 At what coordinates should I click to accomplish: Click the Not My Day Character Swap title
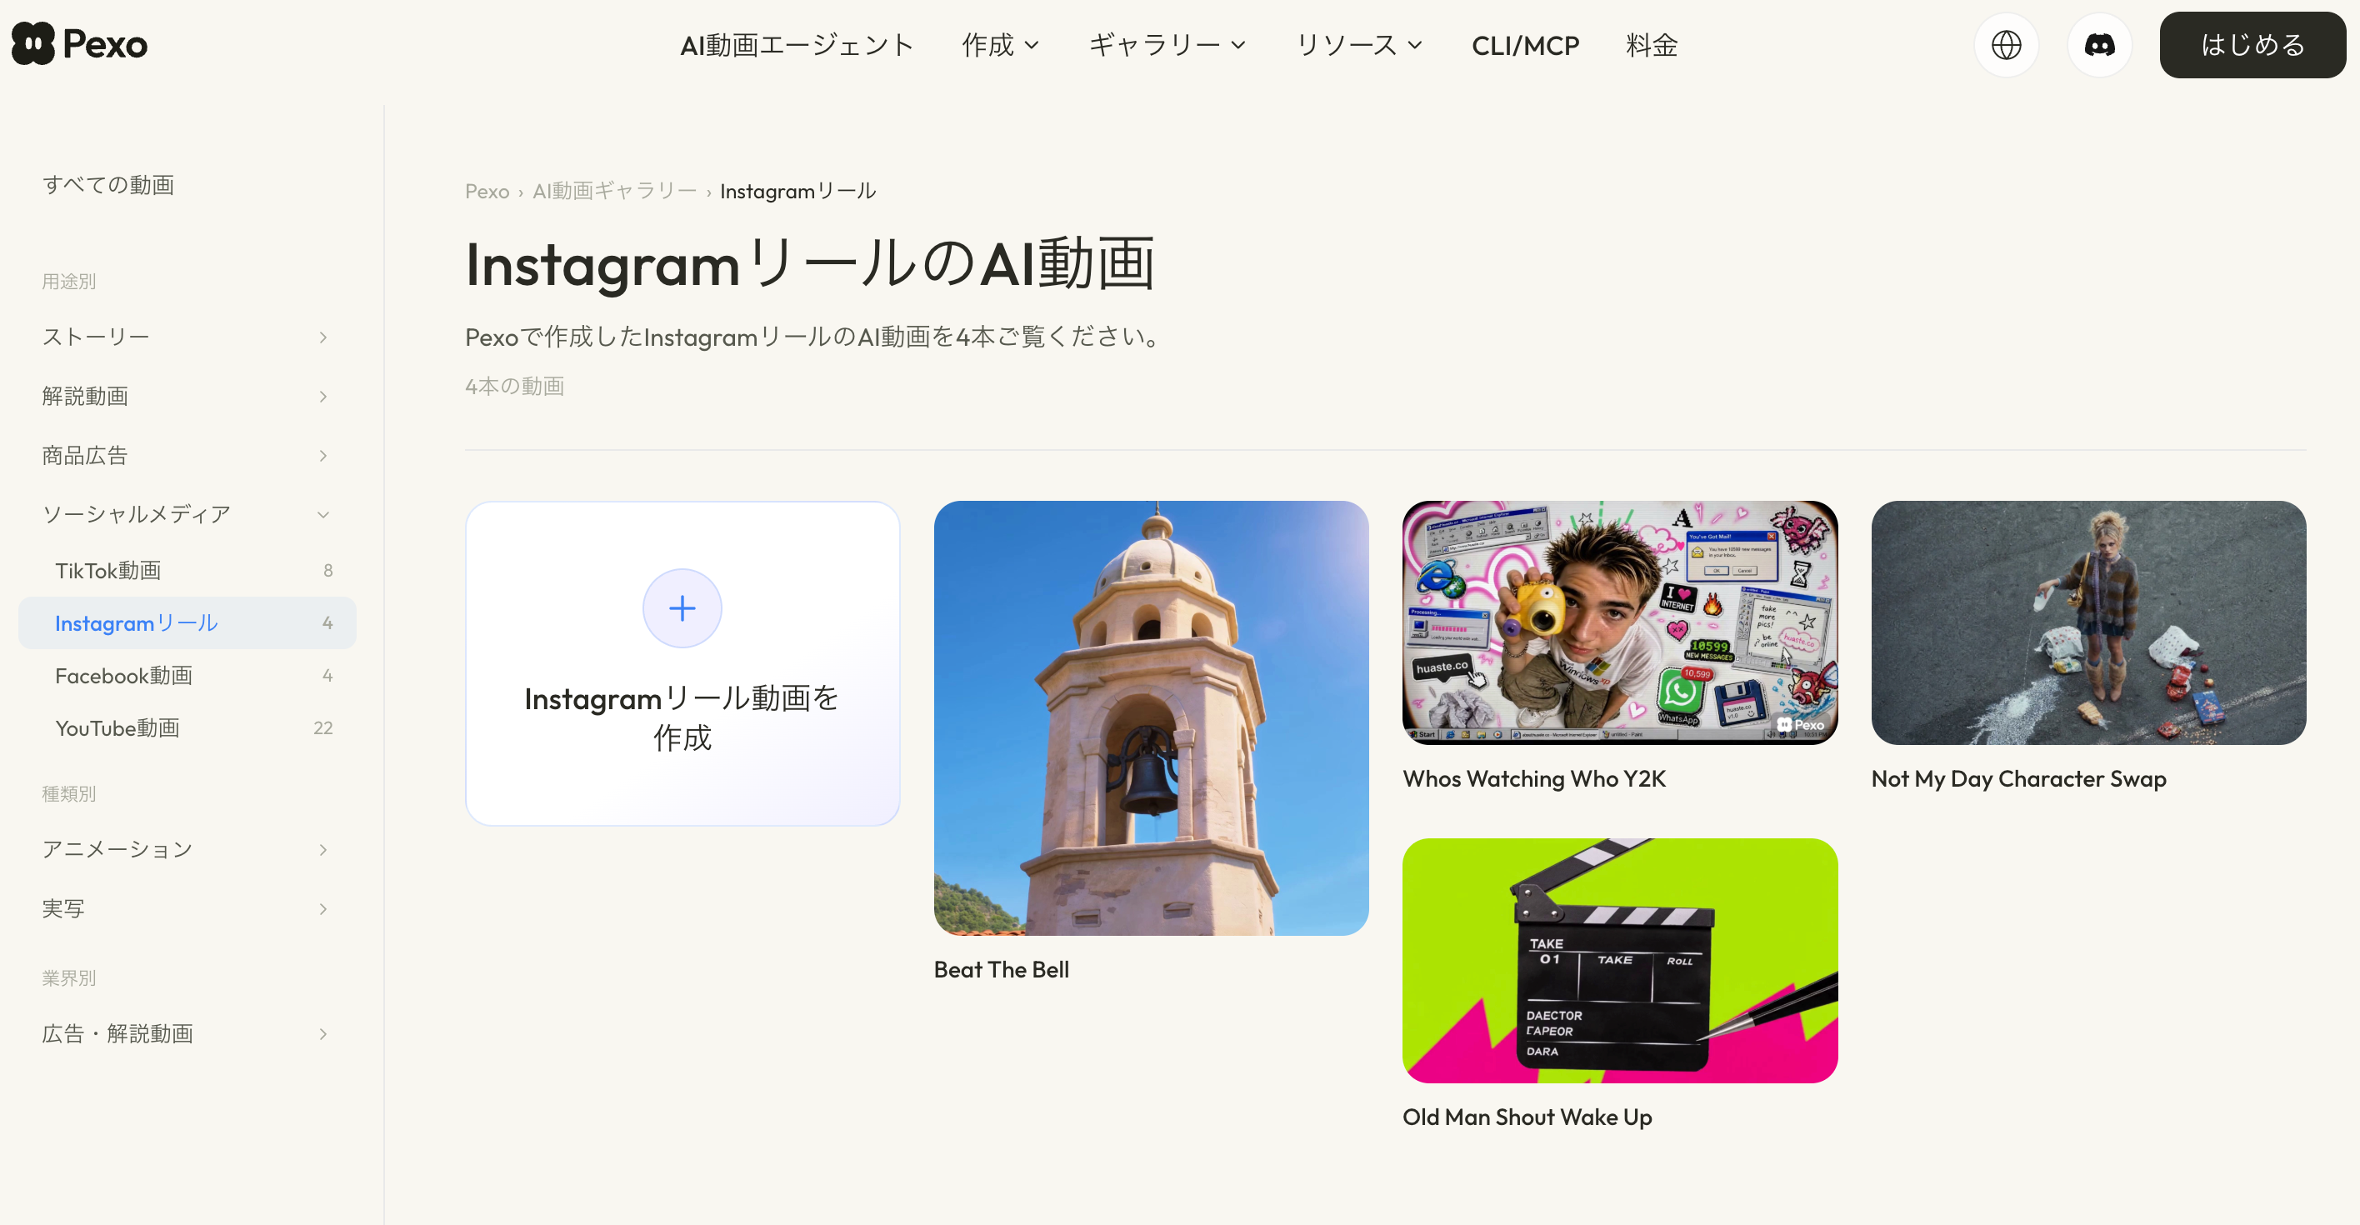click(2018, 779)
